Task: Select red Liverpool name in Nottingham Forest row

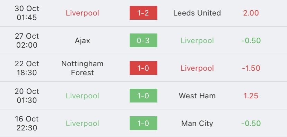Action: pos(197,68)
